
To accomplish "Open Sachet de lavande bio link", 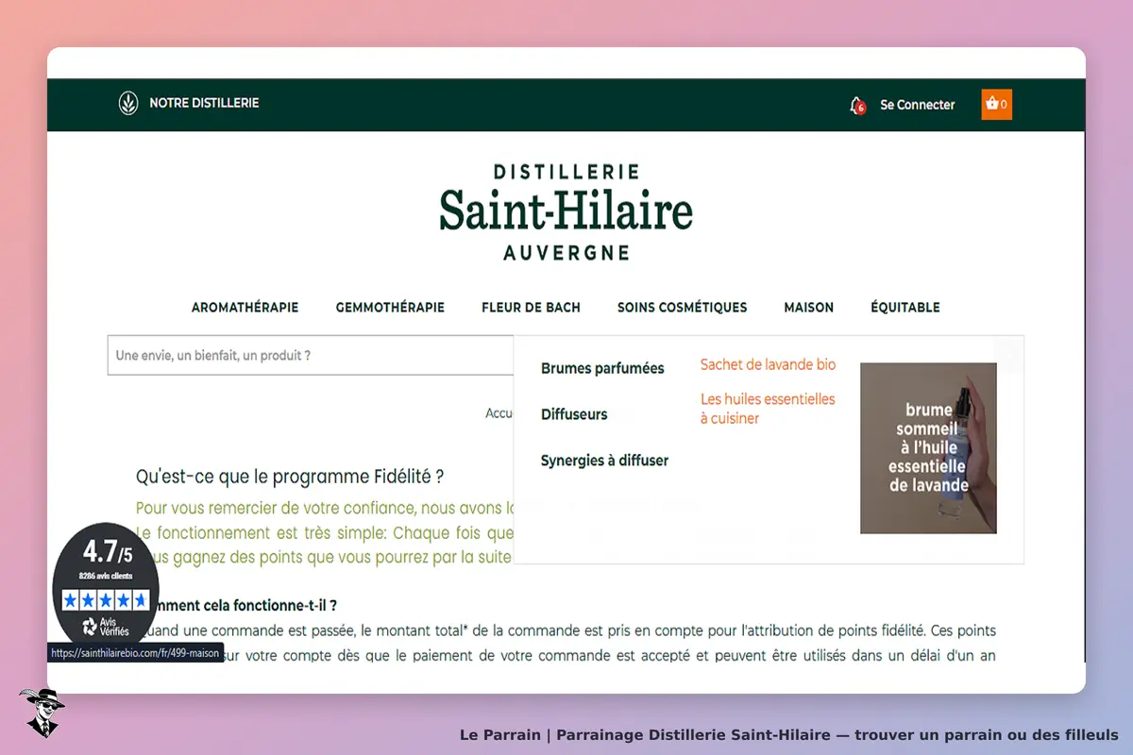I will click(x=768, y=365).
